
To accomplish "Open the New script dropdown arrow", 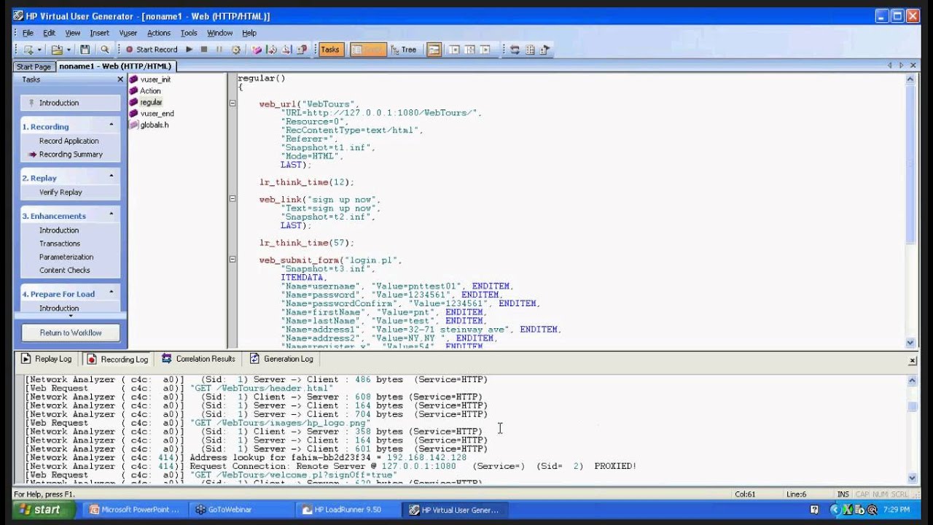I will [x=39, y=50].
